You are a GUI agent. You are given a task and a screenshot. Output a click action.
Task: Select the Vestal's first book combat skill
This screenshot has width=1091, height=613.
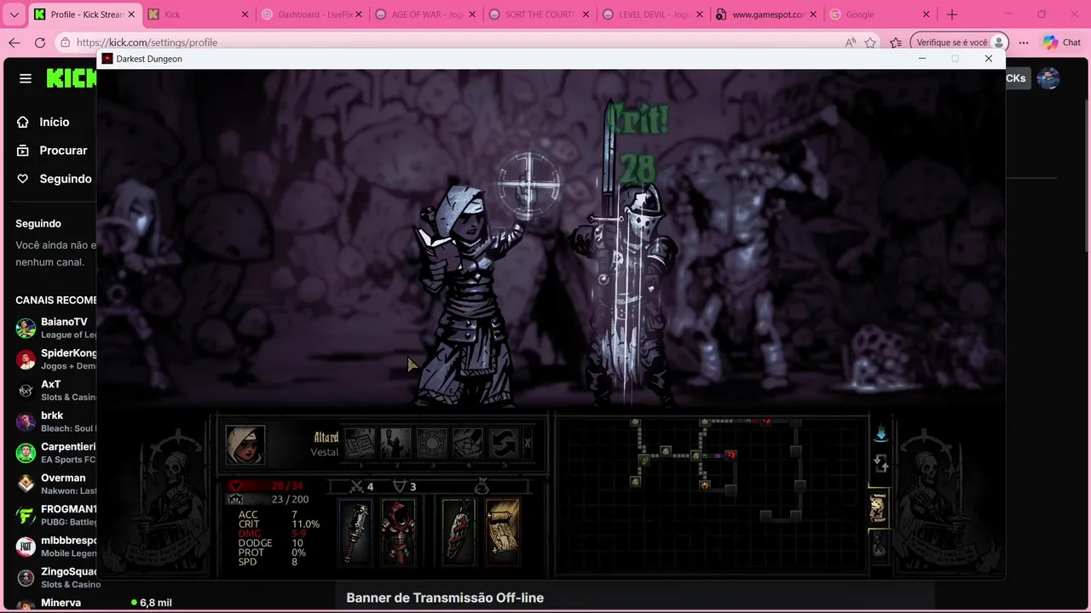[x=360, y=444]
